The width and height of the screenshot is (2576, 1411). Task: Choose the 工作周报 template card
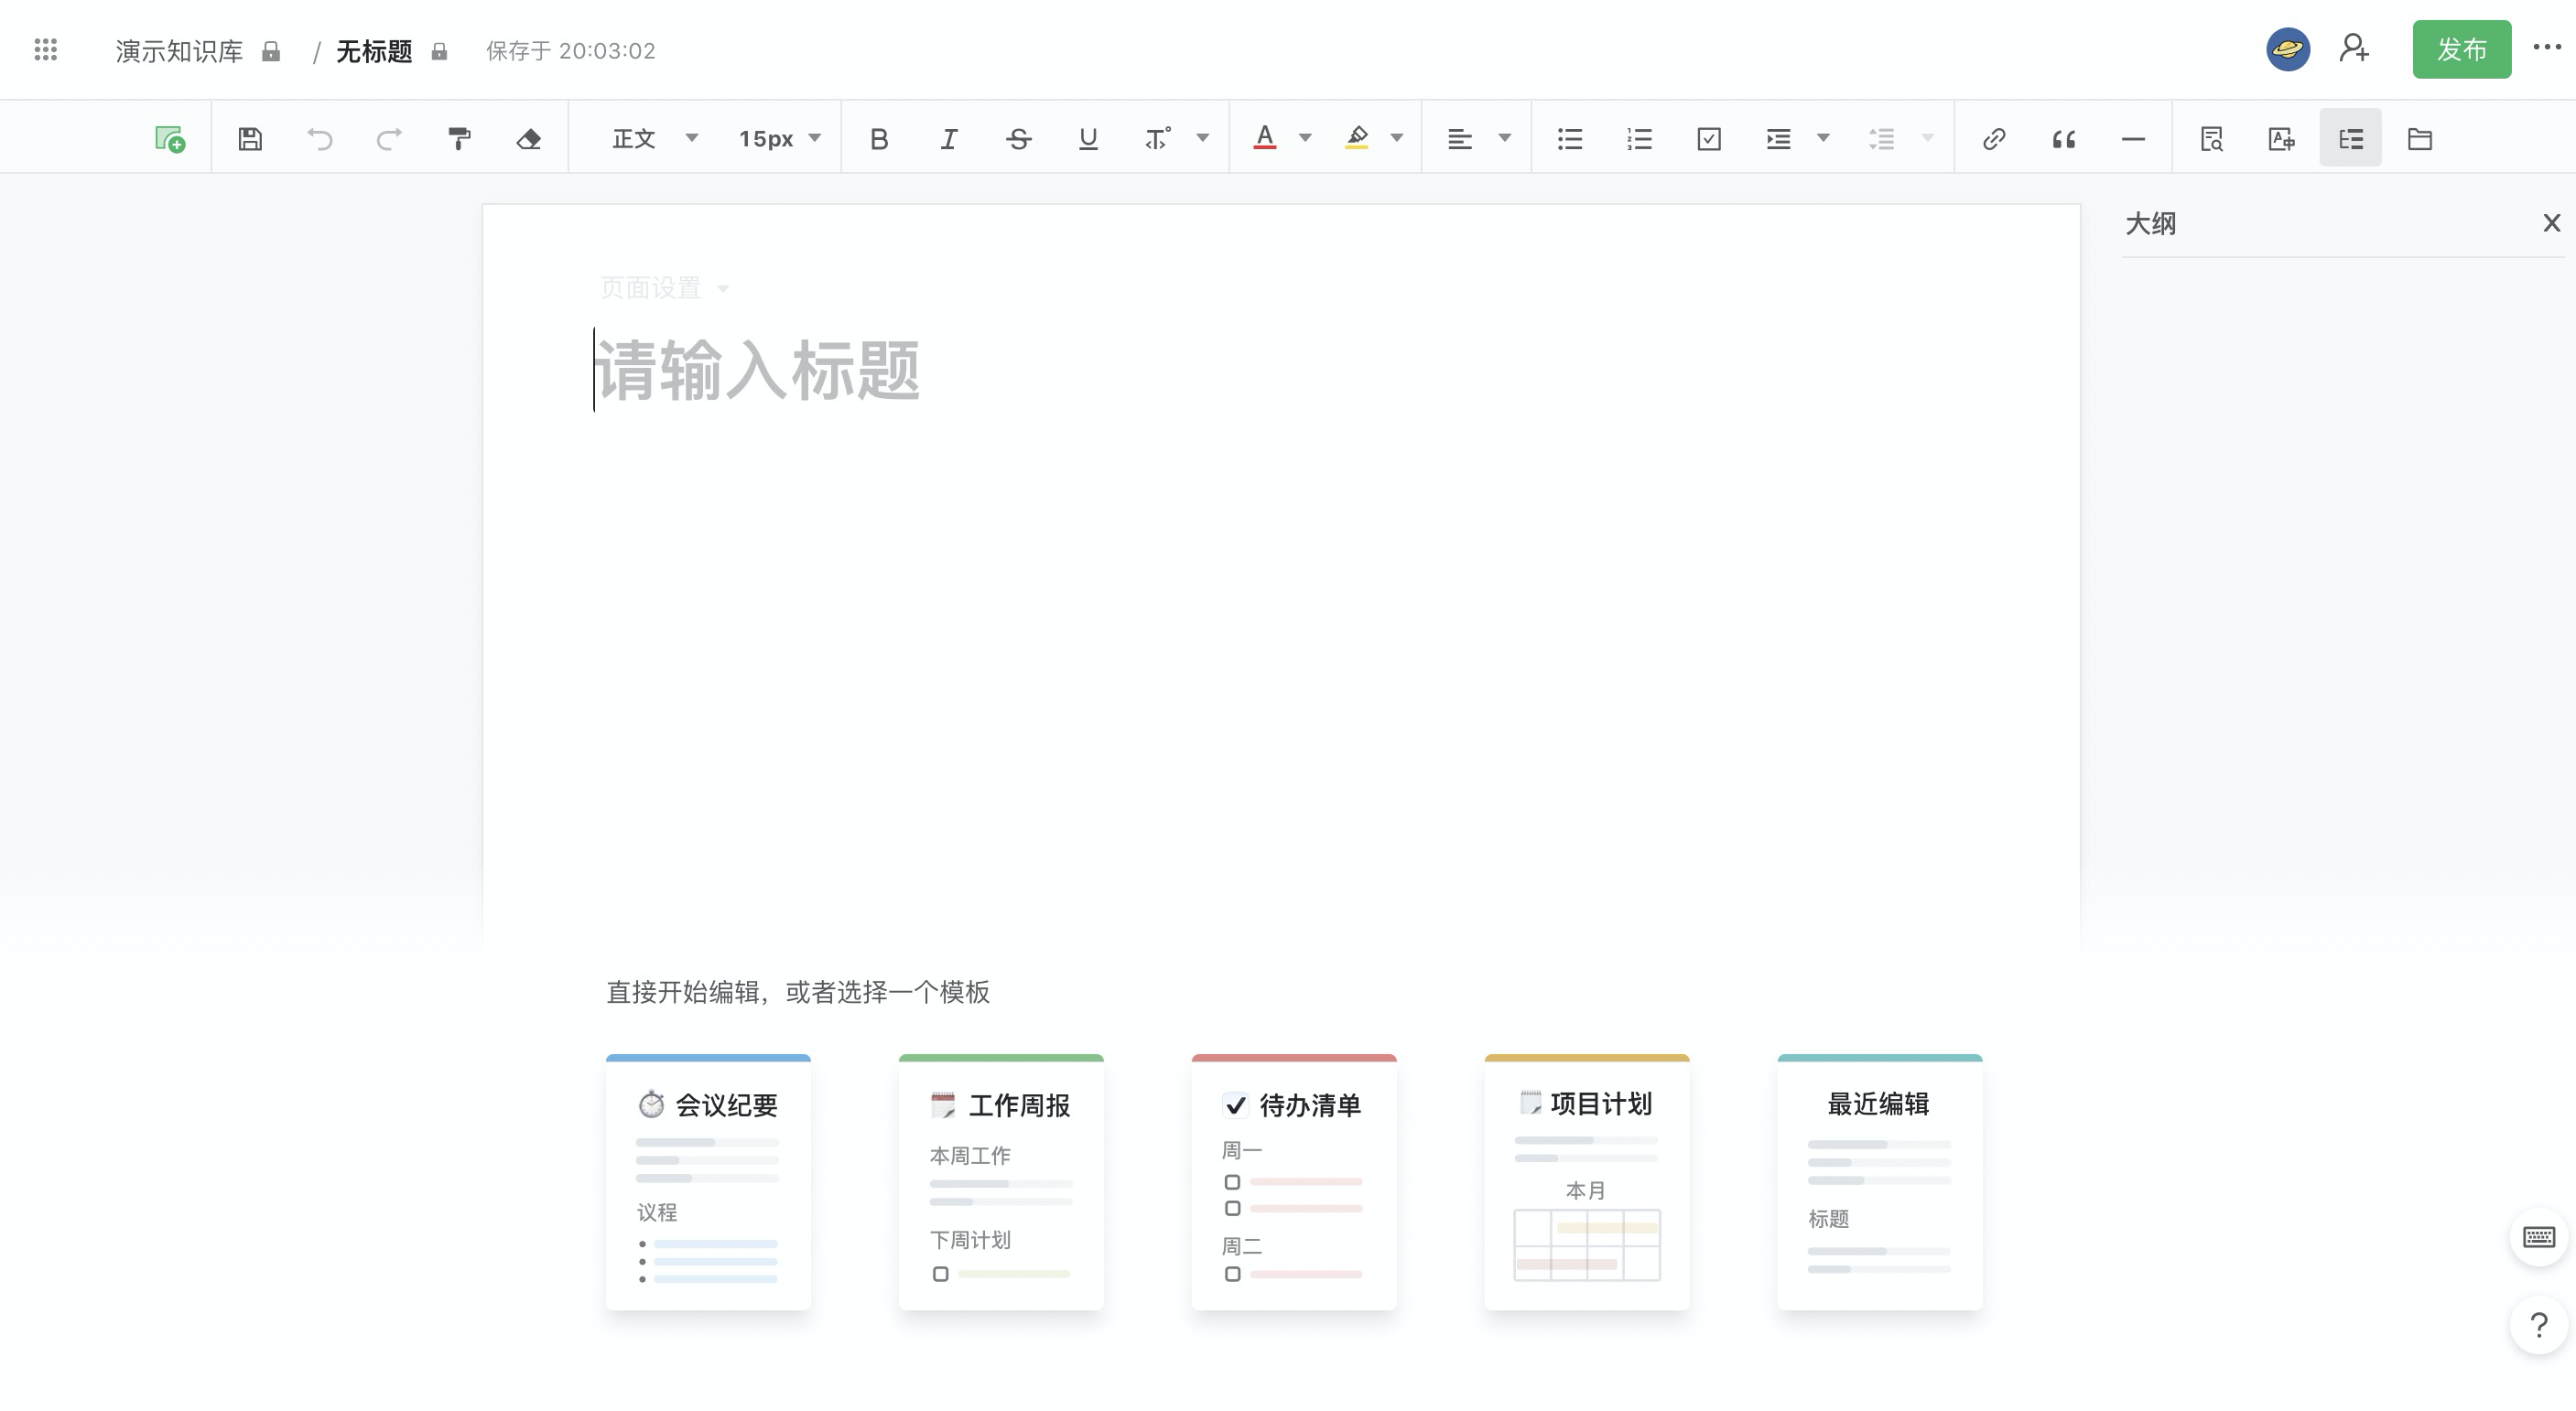pyautogui.click(x=1001, y=1182)
